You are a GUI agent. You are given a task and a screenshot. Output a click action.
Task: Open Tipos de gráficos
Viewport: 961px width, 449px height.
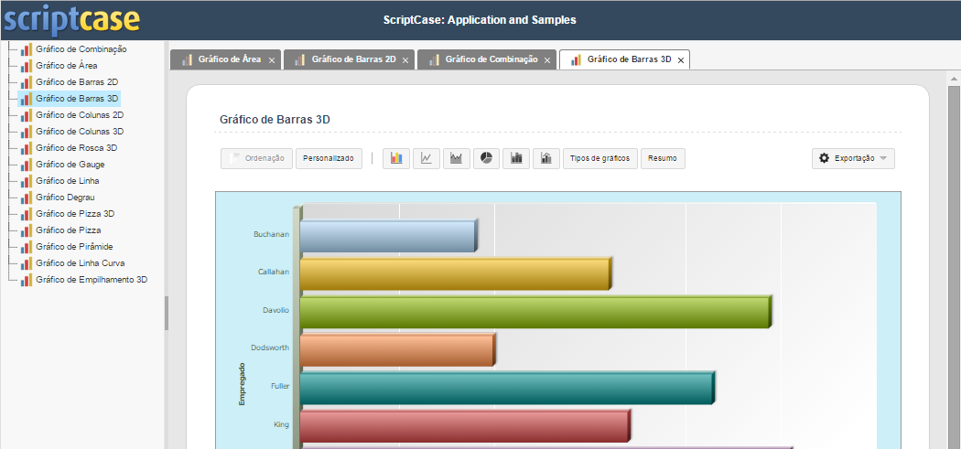(599, 158)
